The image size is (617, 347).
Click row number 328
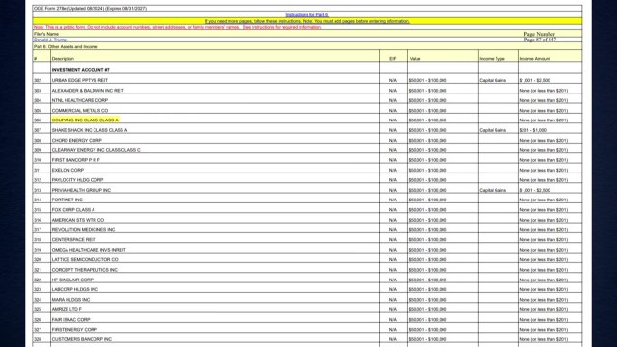tap(38, 339)
